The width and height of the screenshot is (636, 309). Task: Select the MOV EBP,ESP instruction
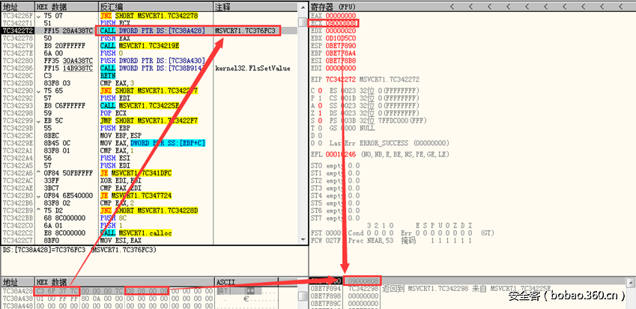click(120, 135)
